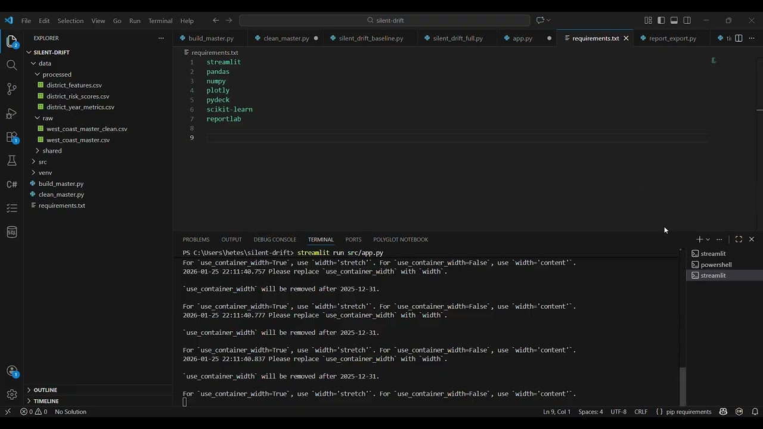This screenshot has height=429, width=763.
Task: Change the UTF-8 file encoding
Action: (618, 412)
